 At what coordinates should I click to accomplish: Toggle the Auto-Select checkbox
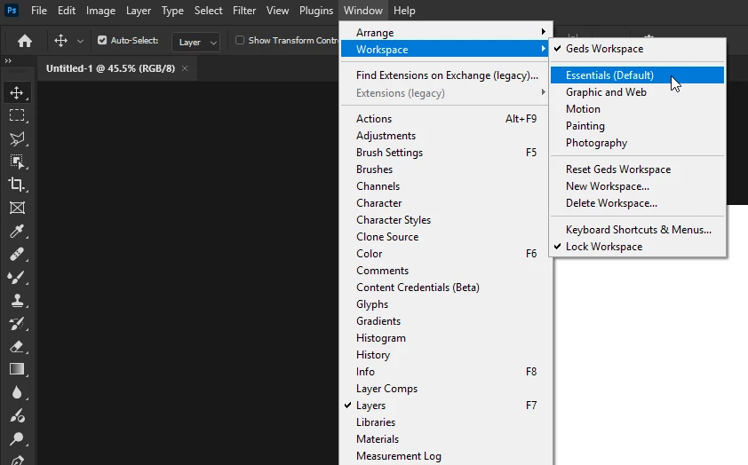tap(102, 41)
